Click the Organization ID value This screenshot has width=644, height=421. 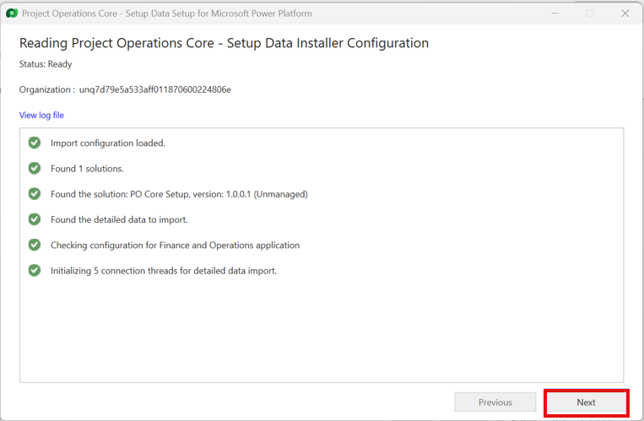coord(155,89)
